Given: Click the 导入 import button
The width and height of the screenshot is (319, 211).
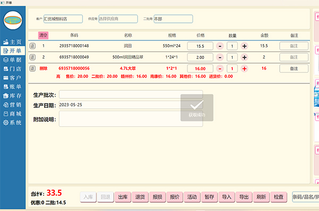Looking at the screenshot, I should pos(226,197).
